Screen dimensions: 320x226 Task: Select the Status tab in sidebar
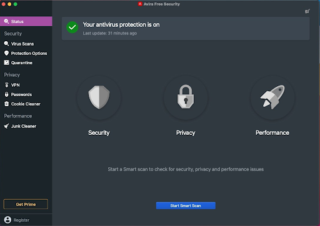tap(26, 21)
